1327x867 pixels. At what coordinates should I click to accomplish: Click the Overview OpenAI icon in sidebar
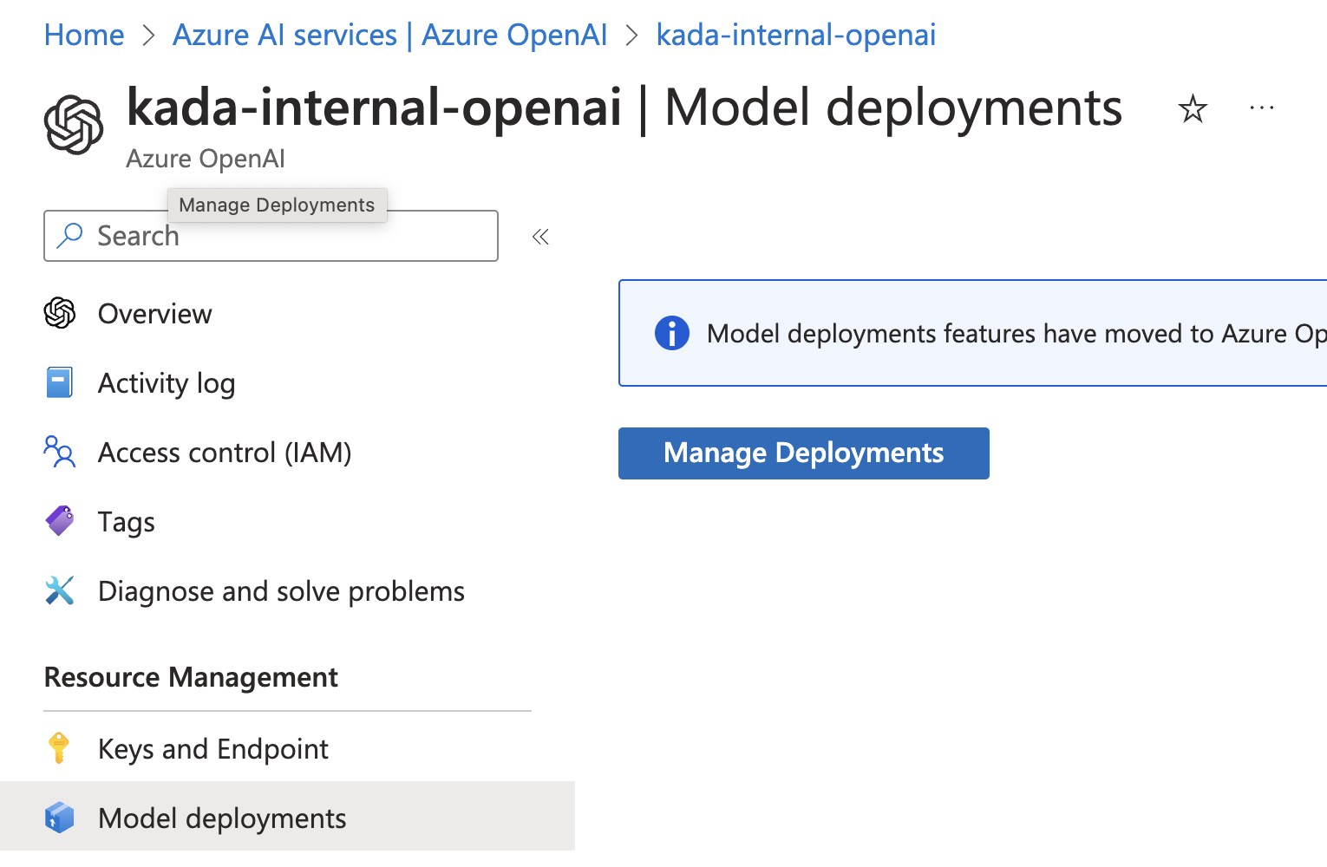[x=60, y=313]
